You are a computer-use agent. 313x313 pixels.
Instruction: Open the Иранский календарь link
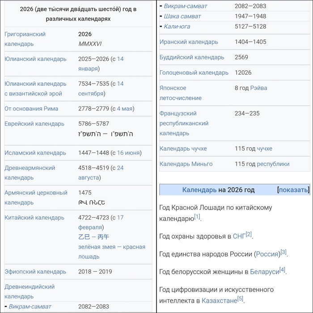tap(189, 42)
